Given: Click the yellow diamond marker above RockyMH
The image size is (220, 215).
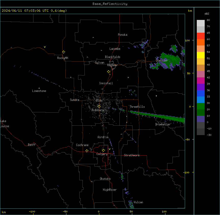Looking at the screenshot, I should tap(64, 52).
